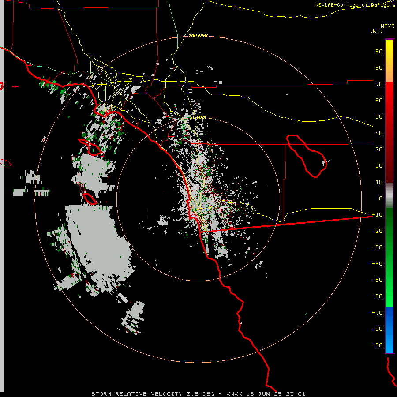The width and height of the screenshot is (397, 397).
Task: Click the 90 knot value on the scale
Action: (379, 52)
